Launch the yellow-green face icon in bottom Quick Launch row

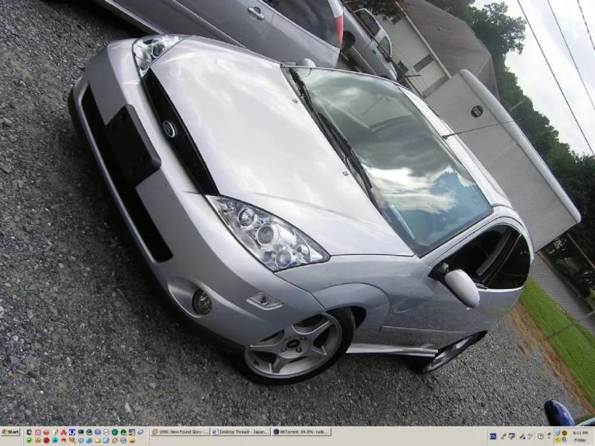38,440
